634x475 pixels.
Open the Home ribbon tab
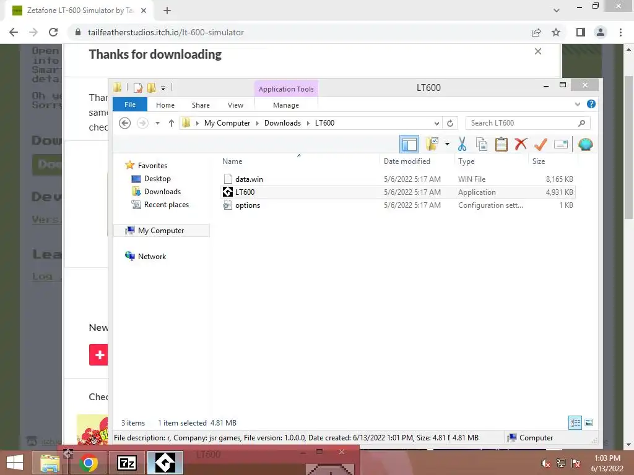[x=165, y=105]
